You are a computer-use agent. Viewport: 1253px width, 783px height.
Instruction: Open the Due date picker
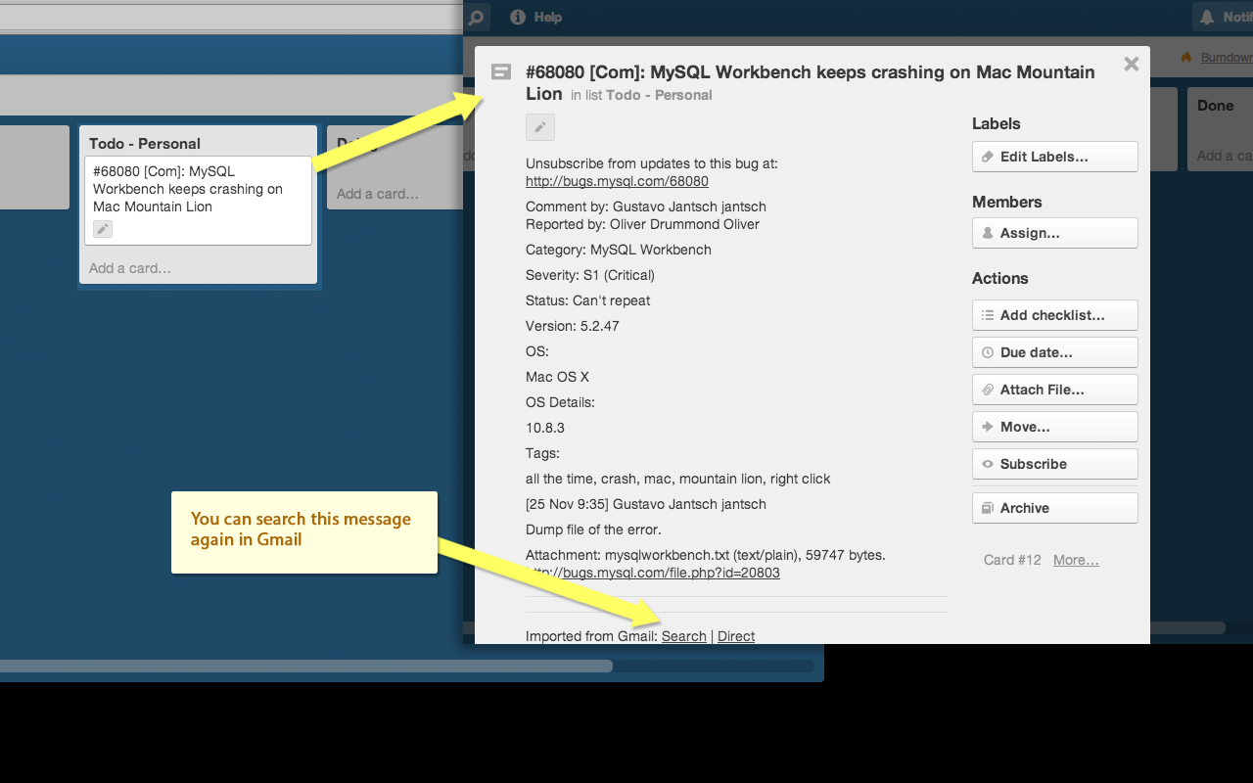pos(1054,352)
